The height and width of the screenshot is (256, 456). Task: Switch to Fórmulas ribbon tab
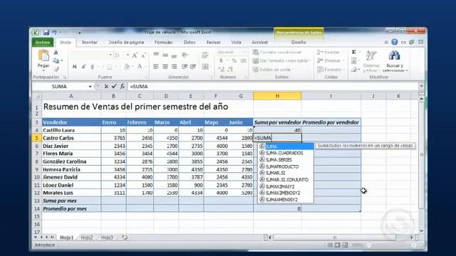(x=163, y=43)
